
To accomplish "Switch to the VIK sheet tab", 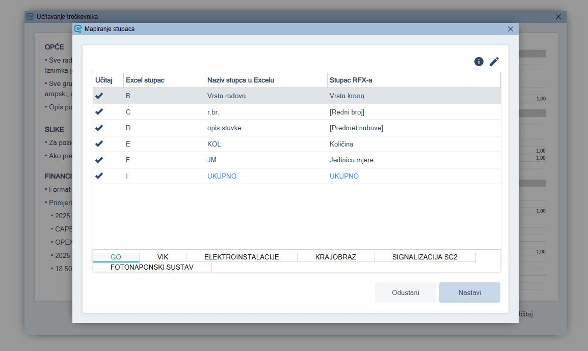I will 163,257.
